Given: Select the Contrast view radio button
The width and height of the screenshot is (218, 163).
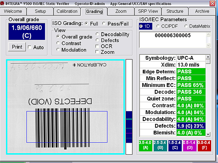Looking at the screenshot, I should pos(58,43).
